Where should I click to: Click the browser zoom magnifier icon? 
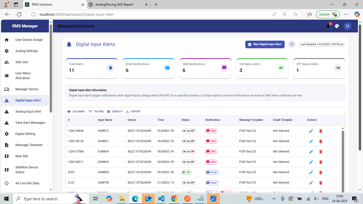pos(285,14)
